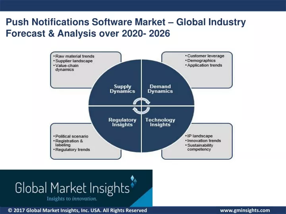Click the circular refresh arrows icon in circle center
286x214 pixels.
pos(141,106)
